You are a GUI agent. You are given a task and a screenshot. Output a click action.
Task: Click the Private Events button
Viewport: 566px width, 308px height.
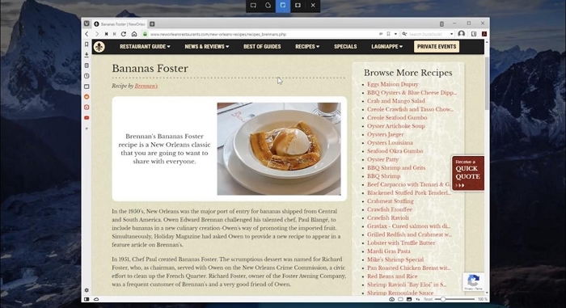coord(437,47)
